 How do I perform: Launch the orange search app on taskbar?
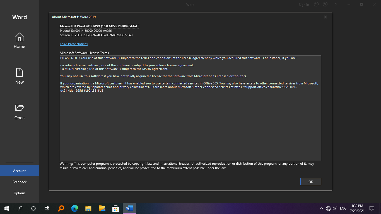pos(61,208)
